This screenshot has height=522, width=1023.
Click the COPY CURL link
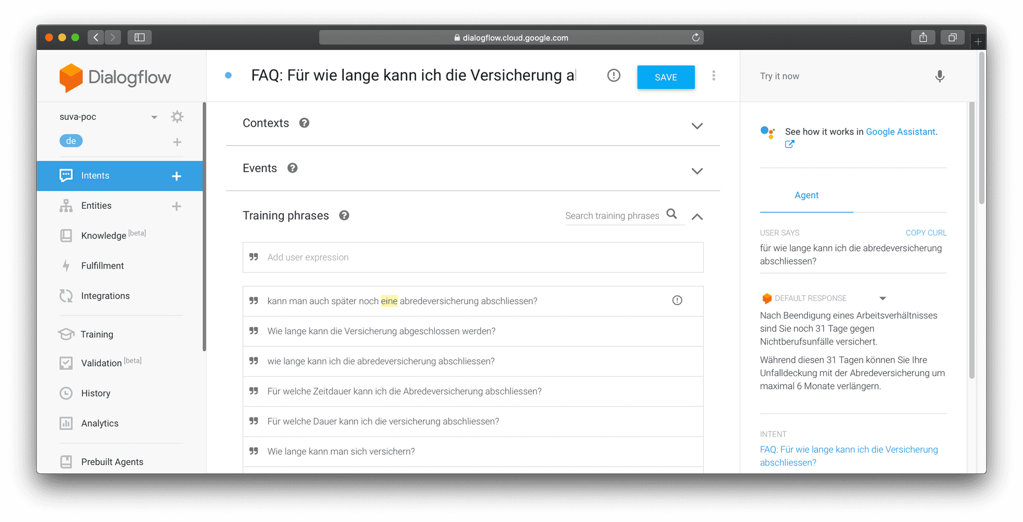point(925,233)
